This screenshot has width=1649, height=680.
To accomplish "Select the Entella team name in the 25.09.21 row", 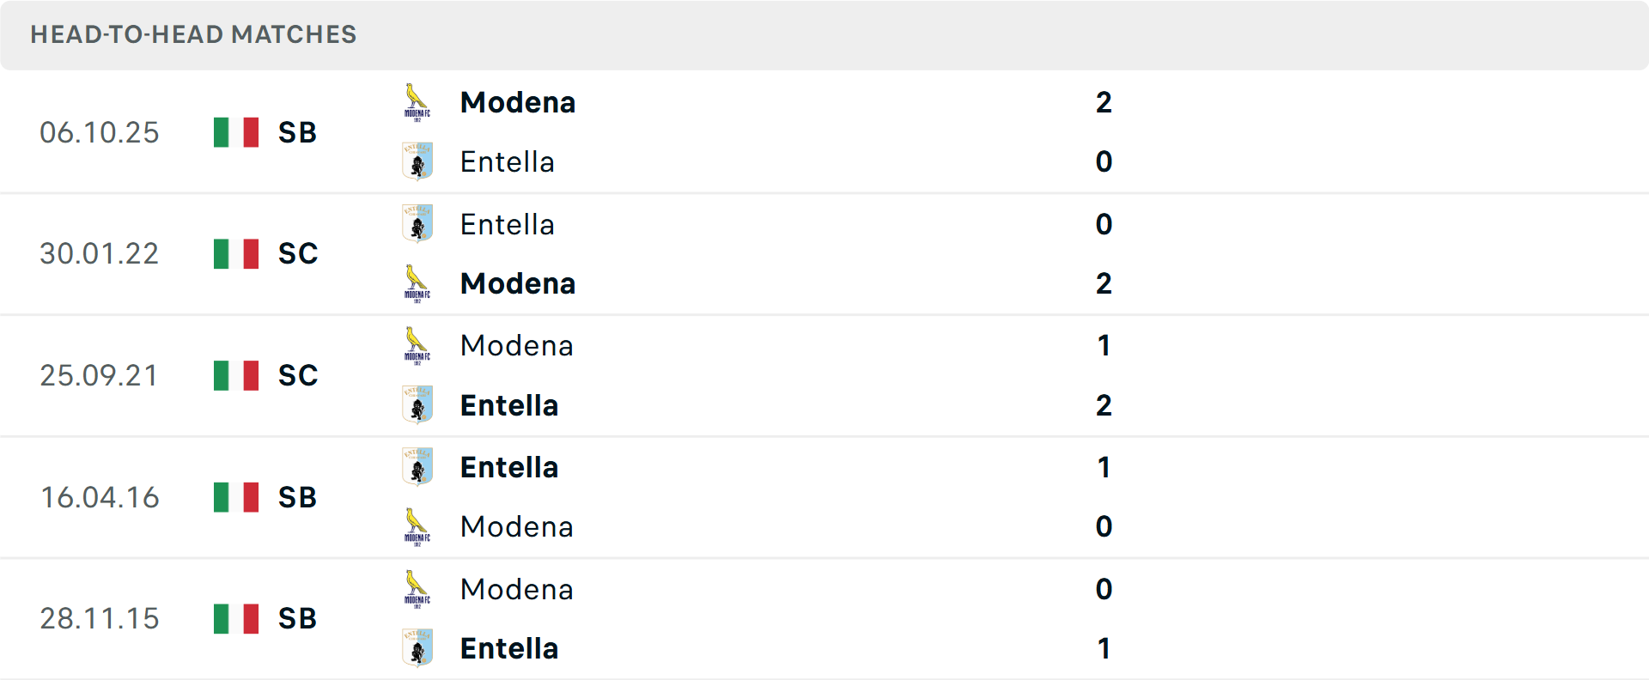I will 509,405.
